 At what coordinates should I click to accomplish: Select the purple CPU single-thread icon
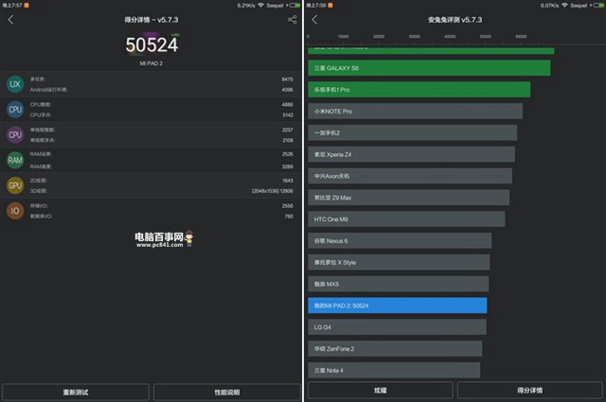click(15, 134)
